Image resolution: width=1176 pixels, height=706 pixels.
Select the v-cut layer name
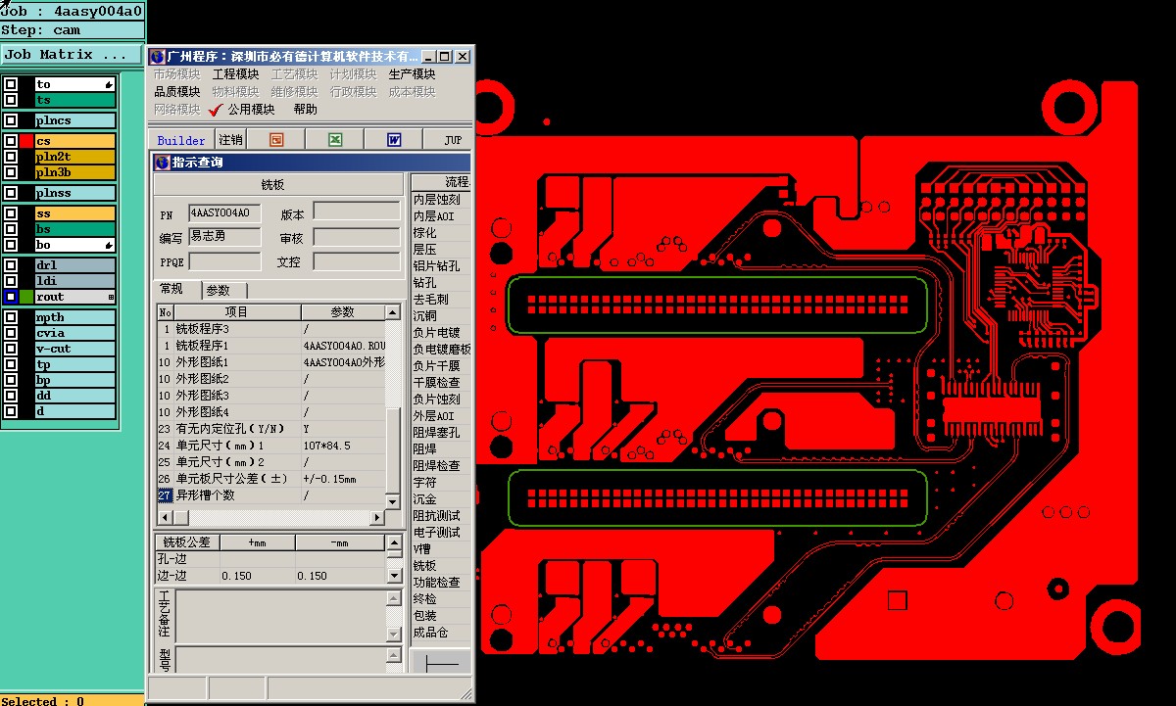tap(75, 349)
